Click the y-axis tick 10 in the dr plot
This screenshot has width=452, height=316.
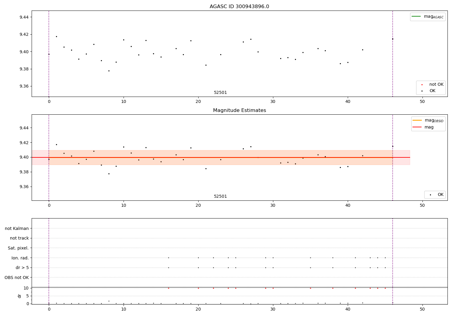point(26,288)
